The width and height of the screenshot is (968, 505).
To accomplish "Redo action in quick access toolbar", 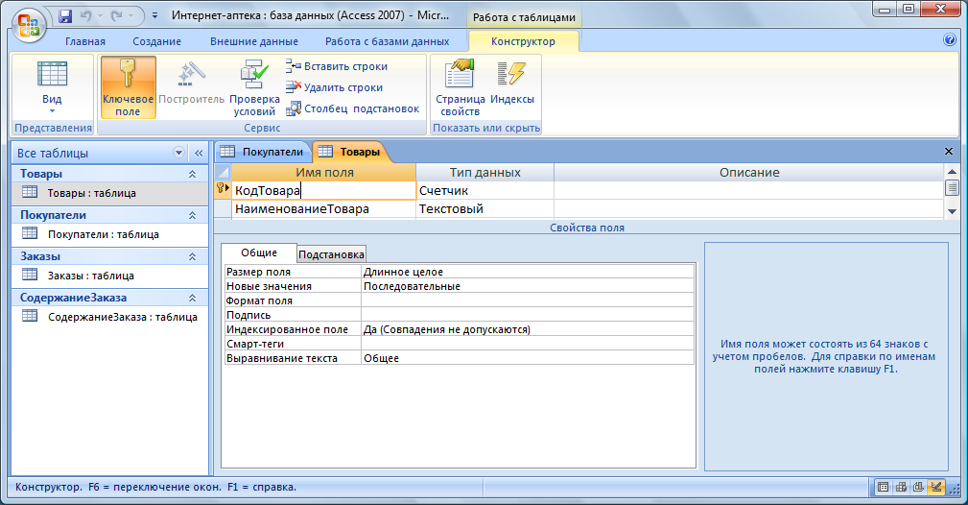I will click(117, 15).
